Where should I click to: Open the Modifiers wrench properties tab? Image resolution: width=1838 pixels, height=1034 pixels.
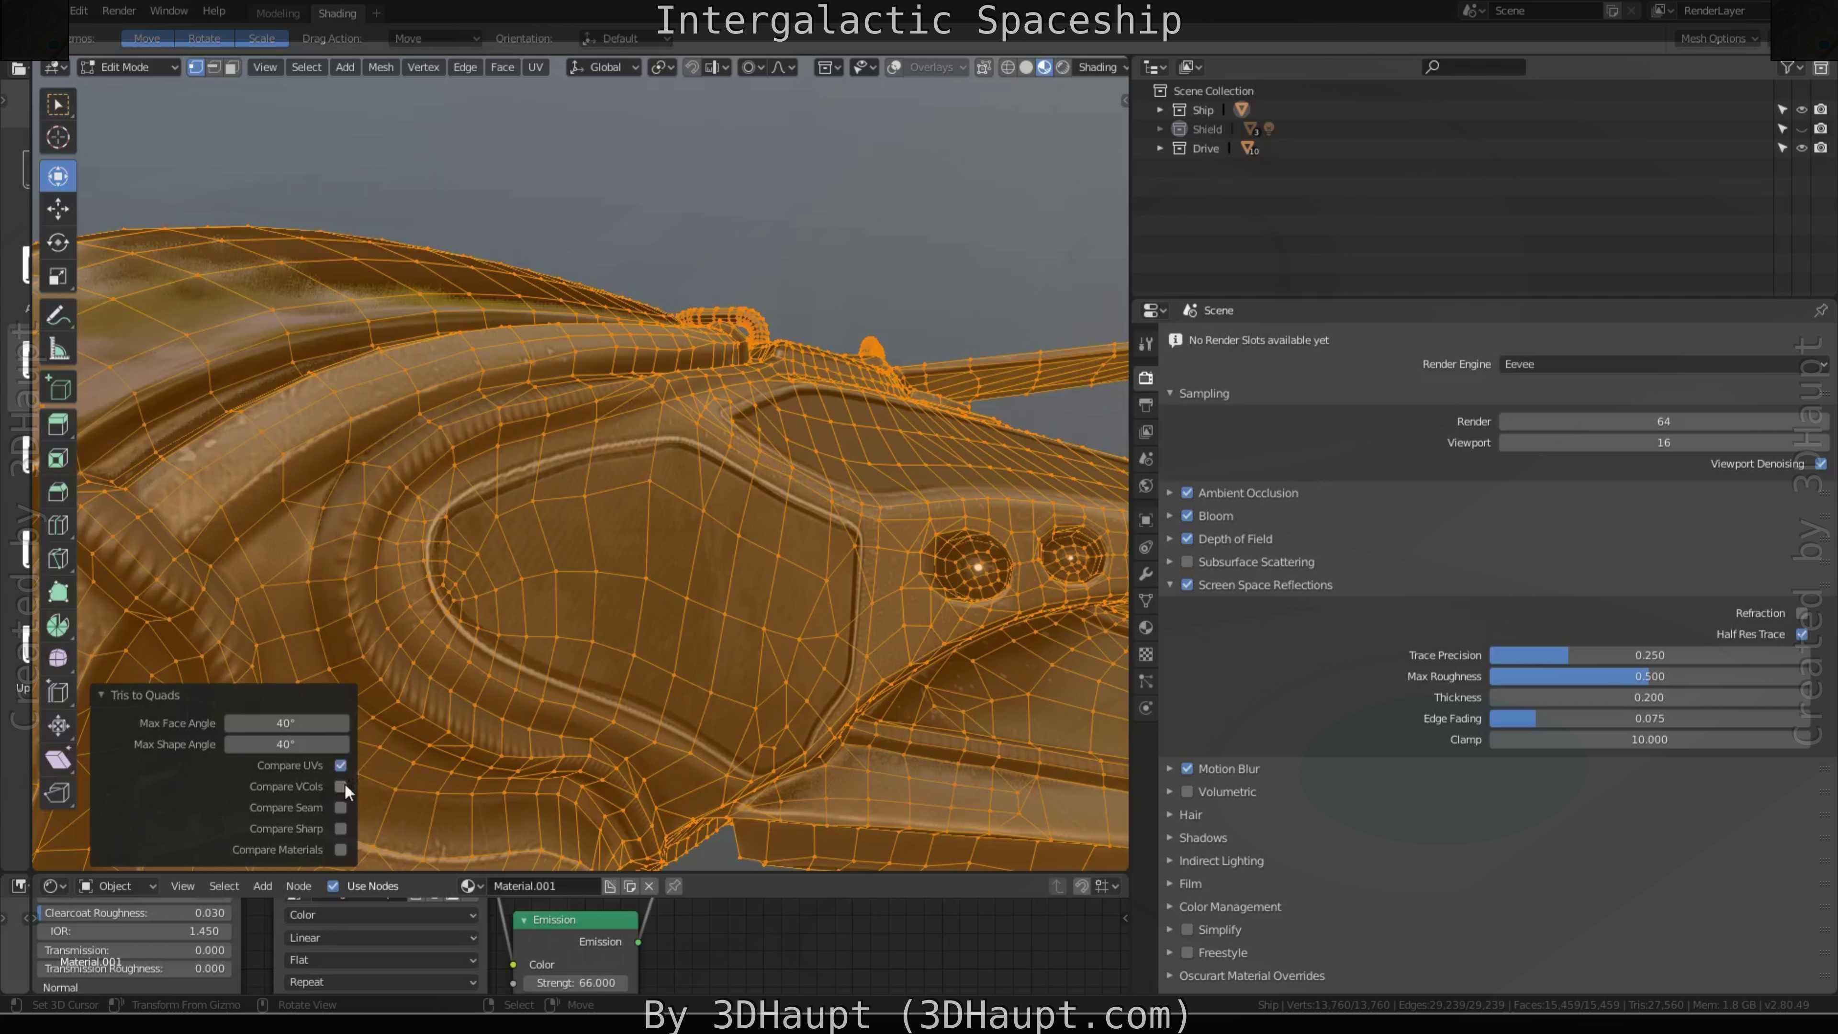(x=1146, y=574)
